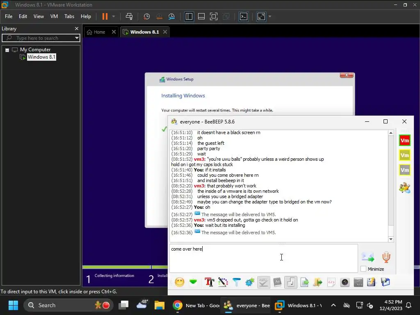420x315 pixels.
Task: Click the stretch guest display icon
Action: click(x=261, y=16)
